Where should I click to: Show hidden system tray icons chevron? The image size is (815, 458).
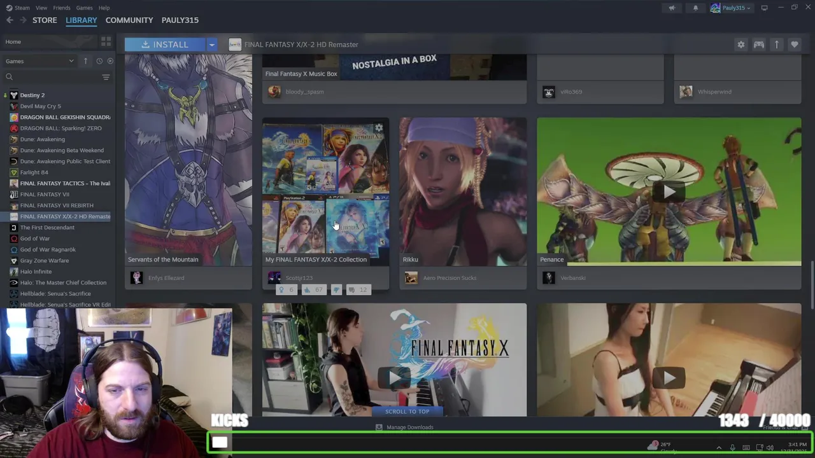pyautogui.click(x=719, y=448)
